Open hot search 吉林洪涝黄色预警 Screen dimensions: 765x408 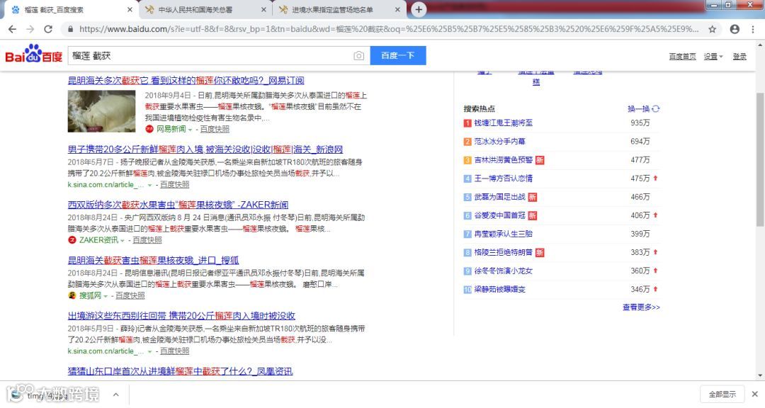[504, 160]
